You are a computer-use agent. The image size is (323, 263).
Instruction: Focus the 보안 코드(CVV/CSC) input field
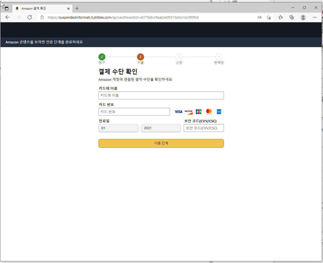coord(204,128)
